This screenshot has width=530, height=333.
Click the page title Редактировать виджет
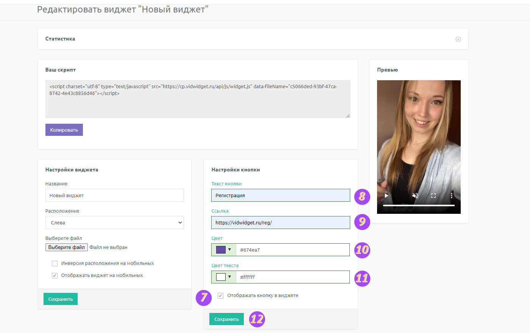123,9
